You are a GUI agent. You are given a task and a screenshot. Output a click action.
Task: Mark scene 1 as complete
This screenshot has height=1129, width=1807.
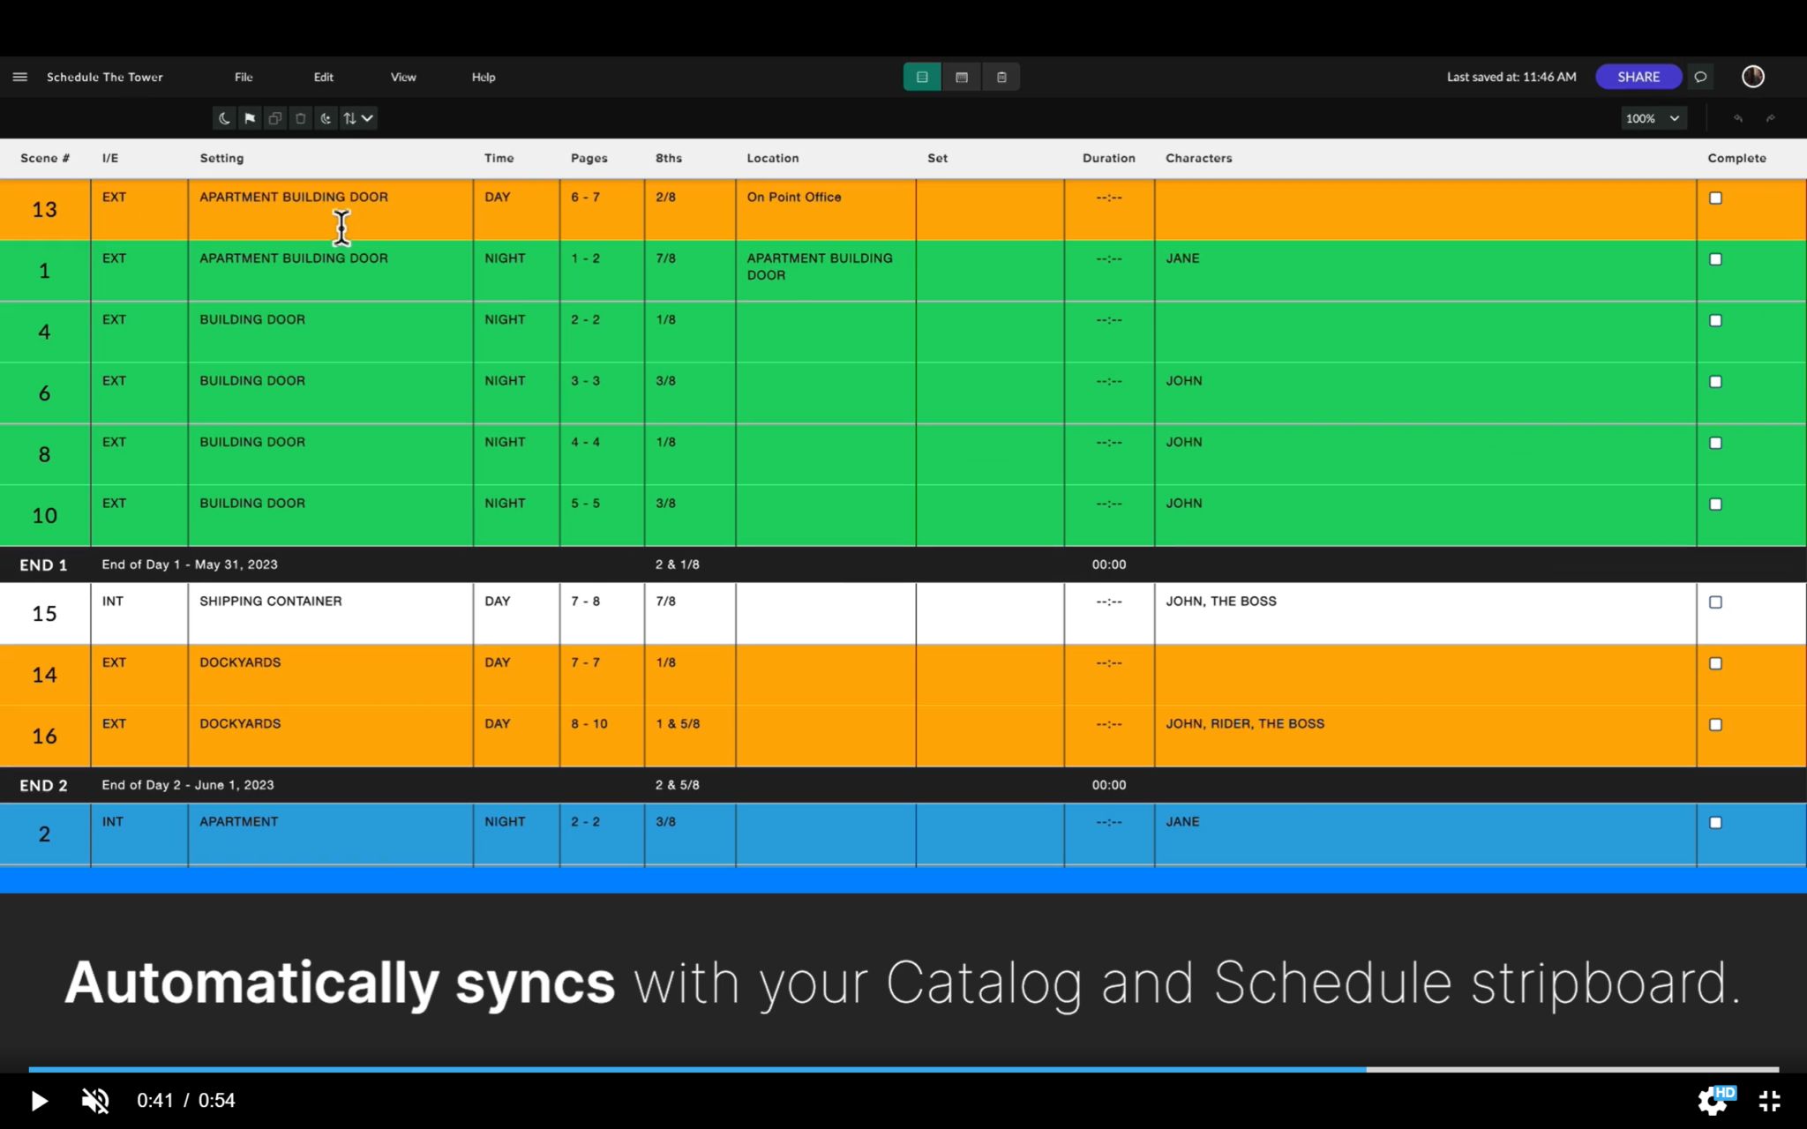point(1715,259)
